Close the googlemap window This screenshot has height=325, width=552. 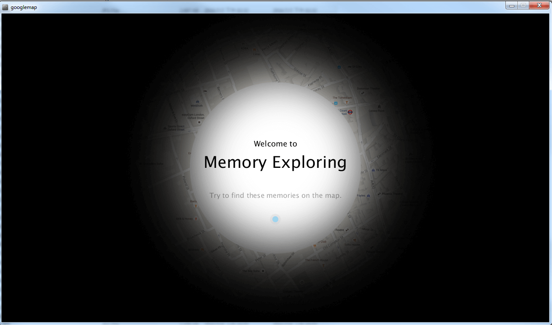click(x=539, y=6)
